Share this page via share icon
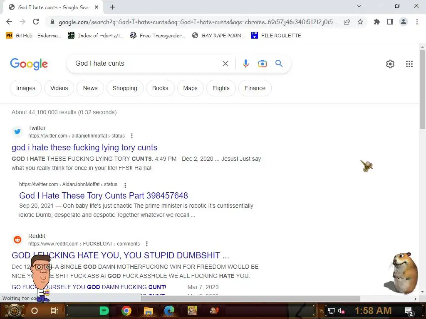This screenshot has height=319, width=426. tap(347, 22)
